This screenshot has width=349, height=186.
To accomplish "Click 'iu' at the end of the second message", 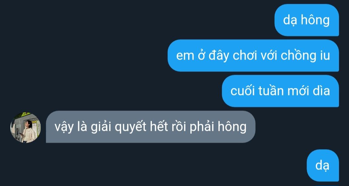I will [325, 56].
